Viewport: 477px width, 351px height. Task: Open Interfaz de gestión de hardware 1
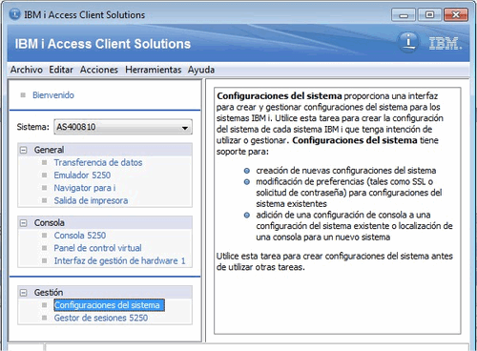(x=119, y=260)
